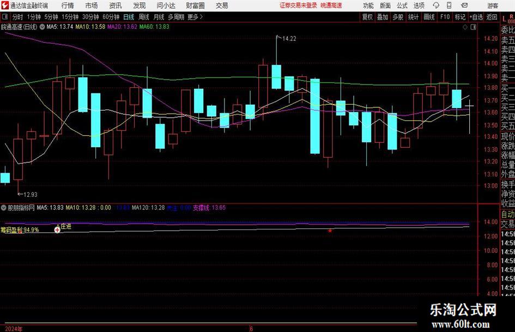Click the L R indicator icon
Viewport: 515px width, 332px height.
[x=508, y=19]
